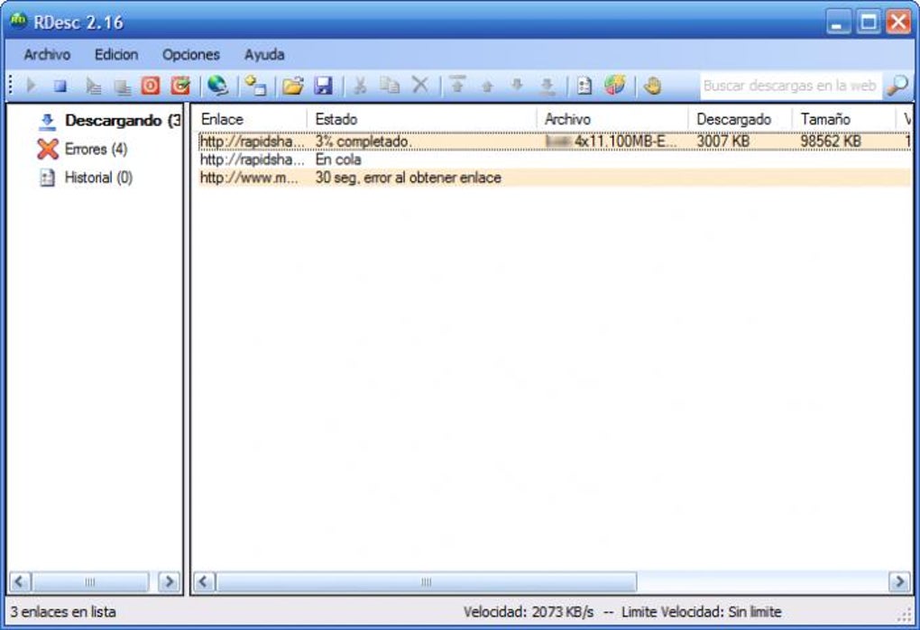This screenshot has height=630, width=920.
Task: Move link to top arrow icon
Action: pyautogui.click(x=457, y=85)
